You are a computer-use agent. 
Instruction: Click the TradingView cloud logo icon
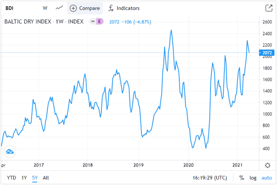tap(10, 151)
